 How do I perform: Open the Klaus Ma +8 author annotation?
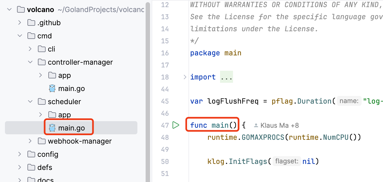click(x=276, y=125)
